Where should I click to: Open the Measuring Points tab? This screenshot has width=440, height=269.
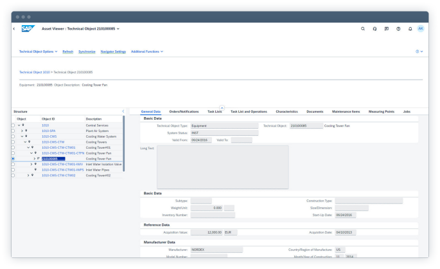(x=381, y=111)
